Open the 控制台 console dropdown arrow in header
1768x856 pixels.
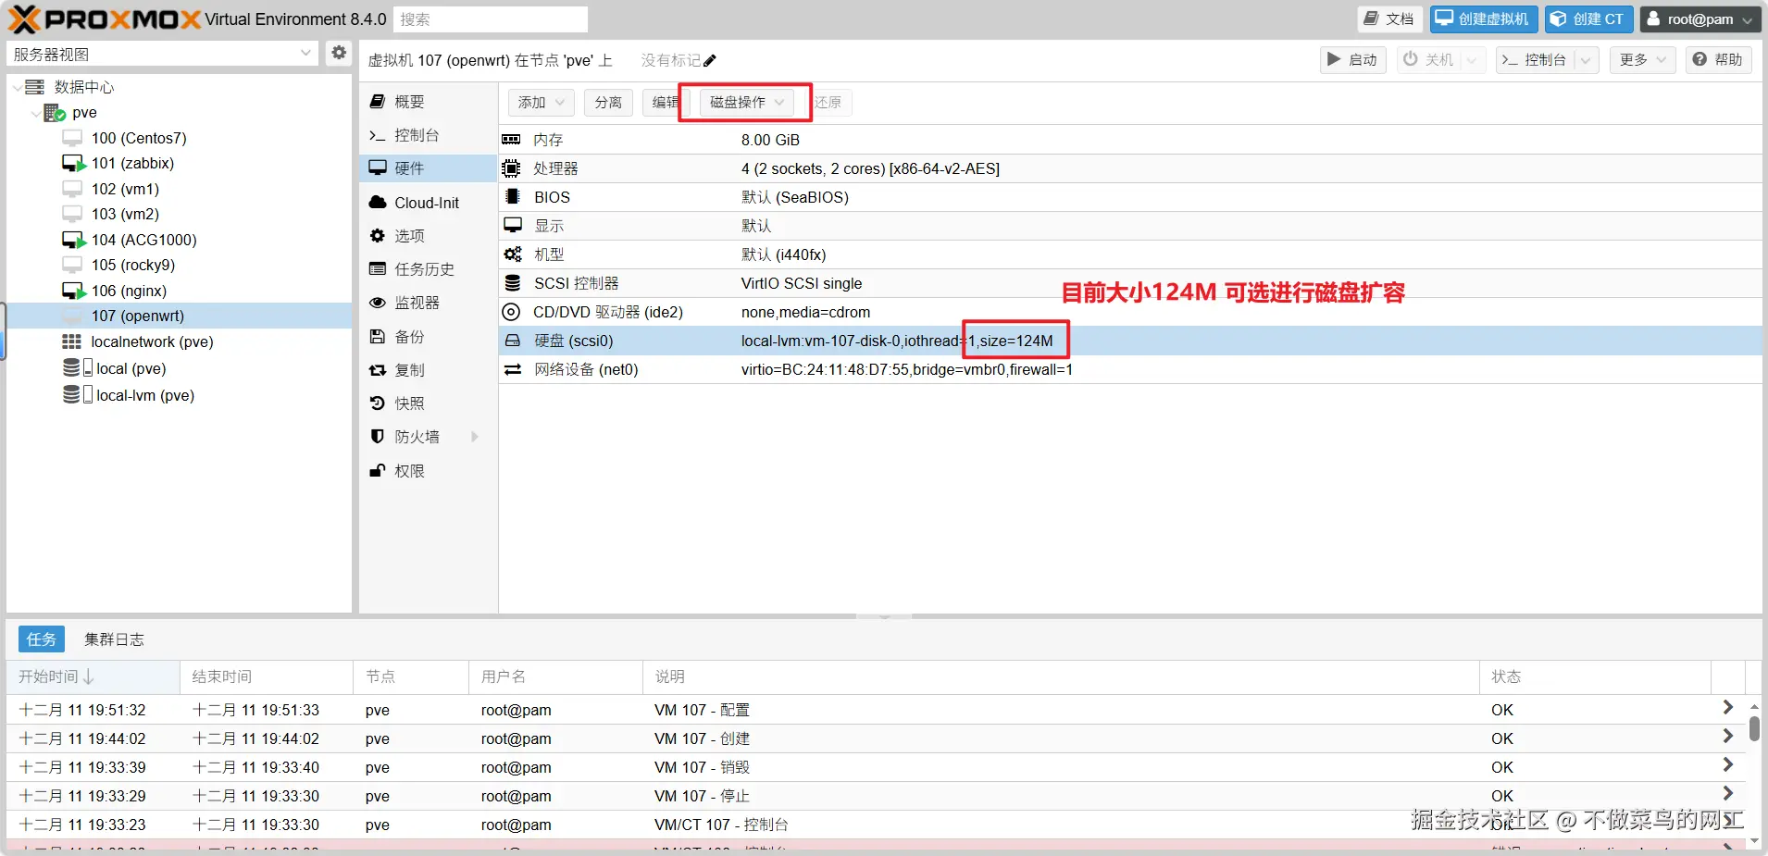pos(1587,60)
